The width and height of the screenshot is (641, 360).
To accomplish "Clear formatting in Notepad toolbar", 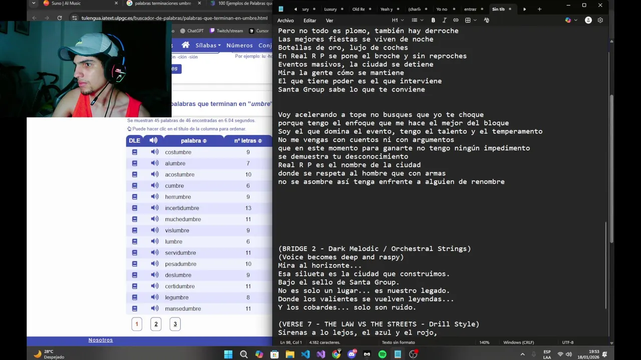I will pyautogui.click(x=487, y=20).
